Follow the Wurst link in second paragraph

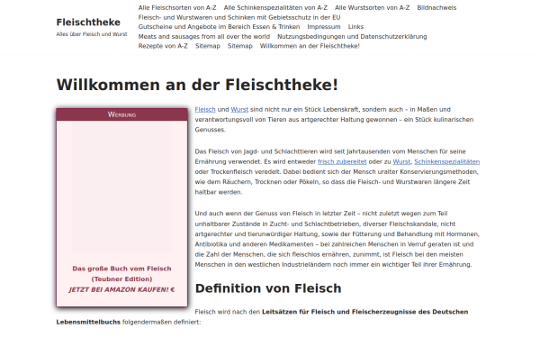pyautogui.click(x=401, y=161)
